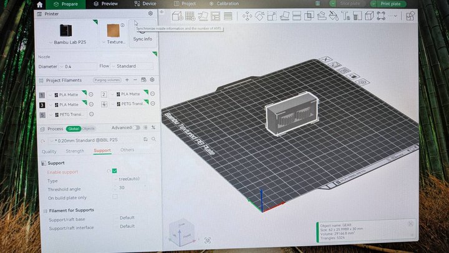The image size is (449, 253).
Task: Open the 0.20mm Standard @BBL P2S preset dropdown
Action: tap(95, 141)
